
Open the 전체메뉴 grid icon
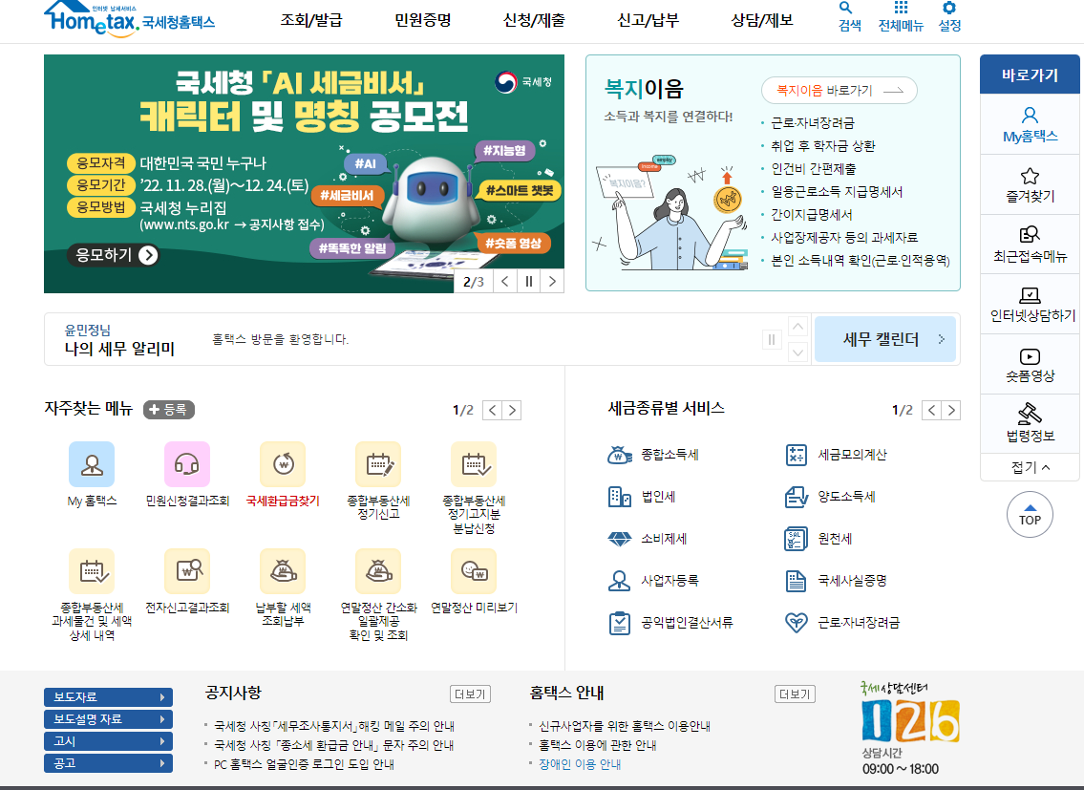901,16
